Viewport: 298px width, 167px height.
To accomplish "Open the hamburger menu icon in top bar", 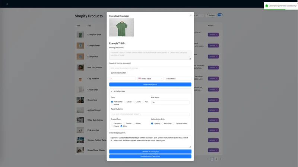I will pos(7,4).
